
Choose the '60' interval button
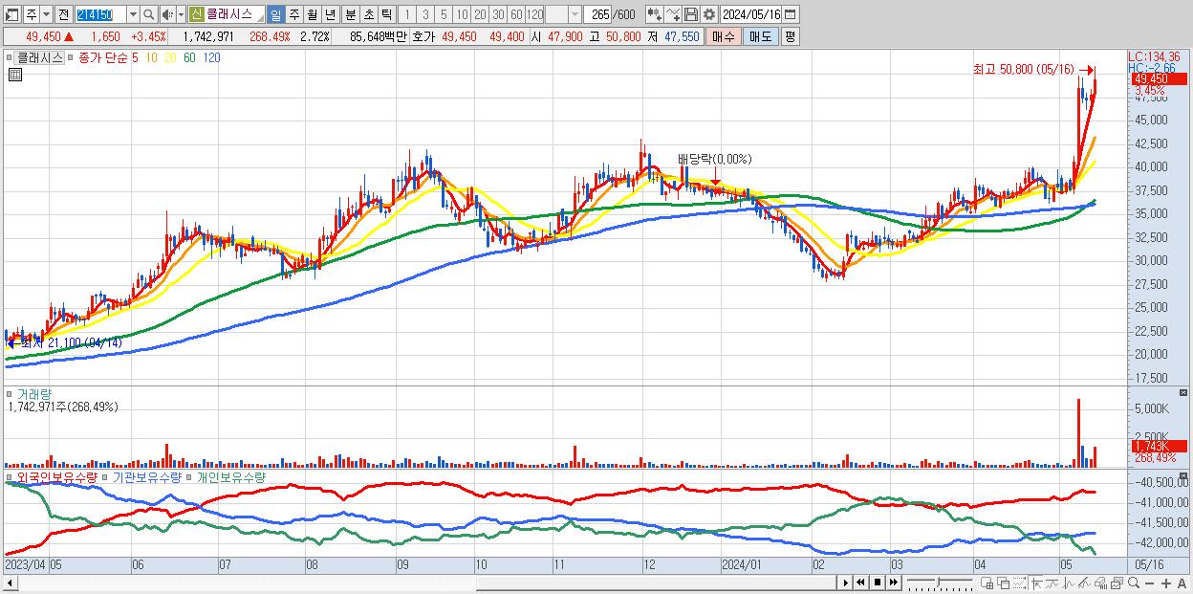click(x=516, y=14)
